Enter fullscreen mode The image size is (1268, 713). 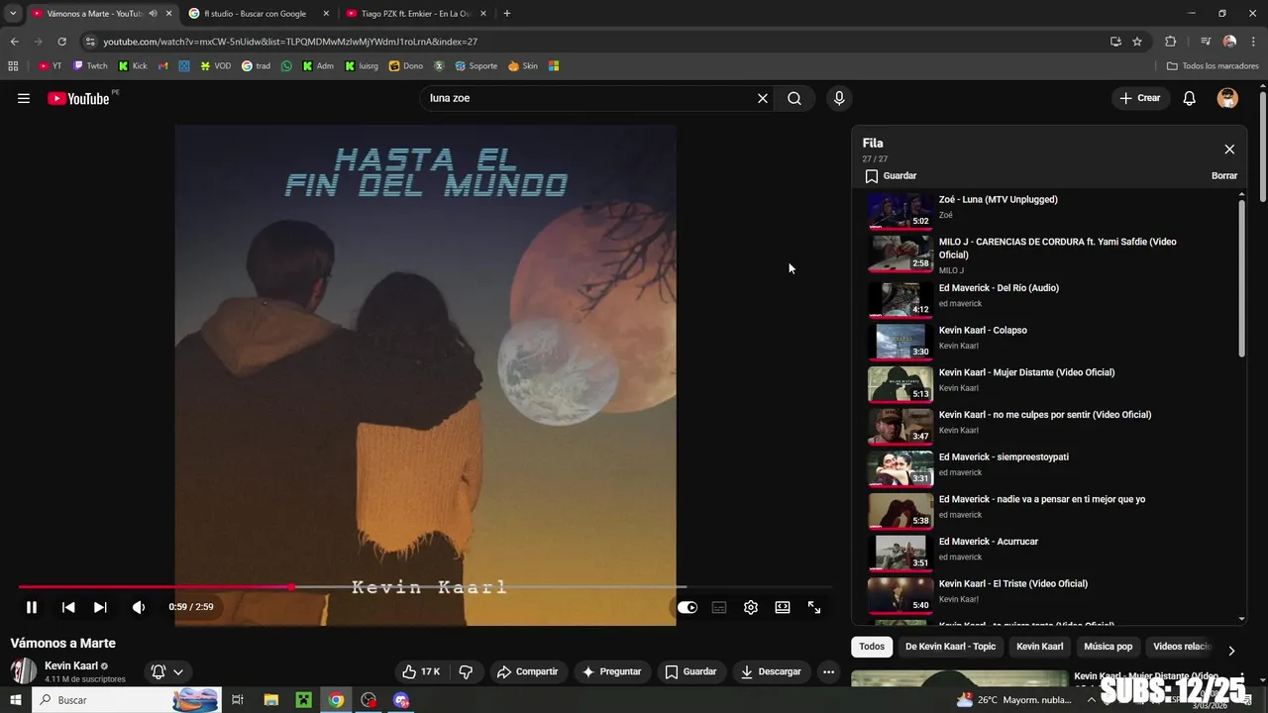[x=814, y=607]
